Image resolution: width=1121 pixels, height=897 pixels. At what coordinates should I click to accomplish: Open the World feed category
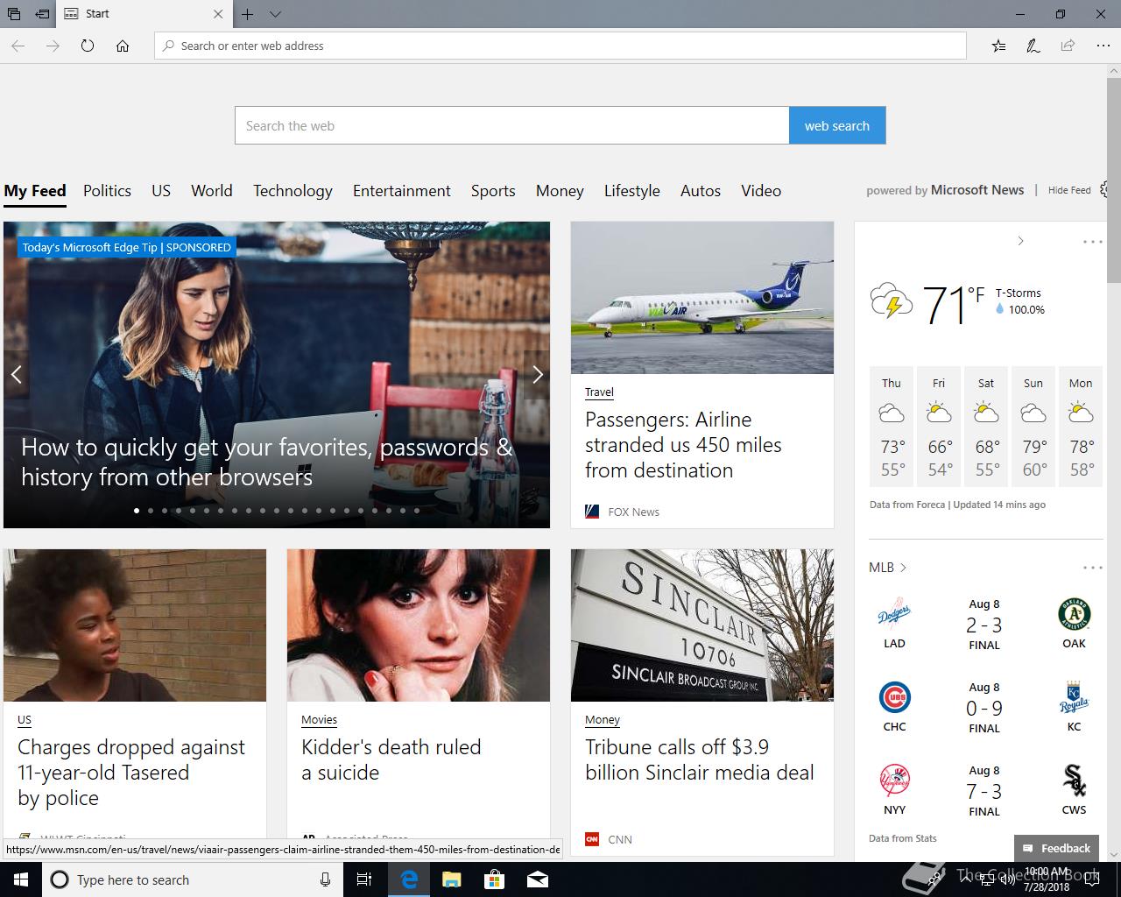click(212, 191)
